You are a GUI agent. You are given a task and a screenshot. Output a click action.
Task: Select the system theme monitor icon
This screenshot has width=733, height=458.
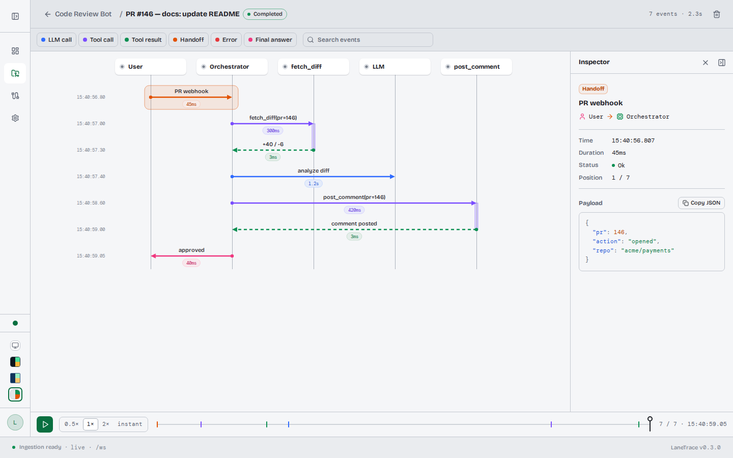click(15, 346)
